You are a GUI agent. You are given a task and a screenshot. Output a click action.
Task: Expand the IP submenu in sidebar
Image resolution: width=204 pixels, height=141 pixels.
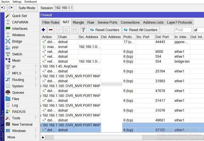[14, 67]
